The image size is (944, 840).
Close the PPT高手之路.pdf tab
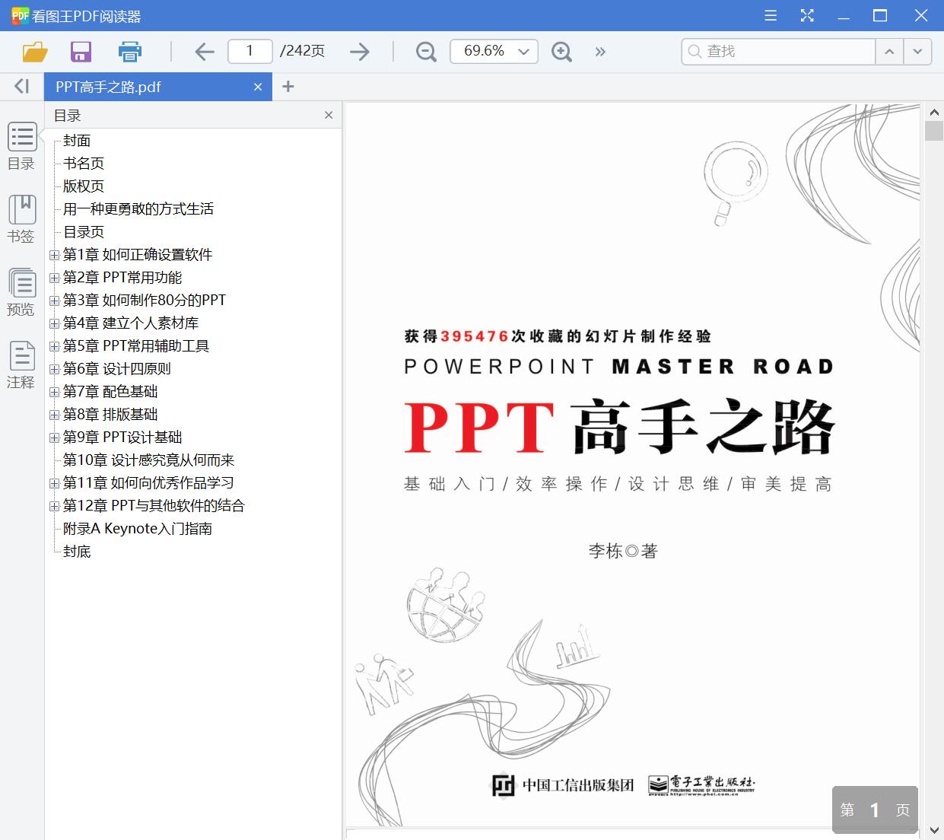(x=258, y=87)
